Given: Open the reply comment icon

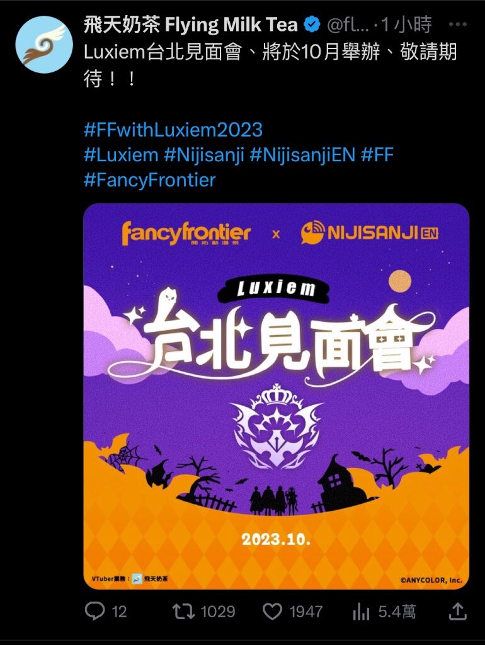Looking at the screenshot, I should click(94, 611).
